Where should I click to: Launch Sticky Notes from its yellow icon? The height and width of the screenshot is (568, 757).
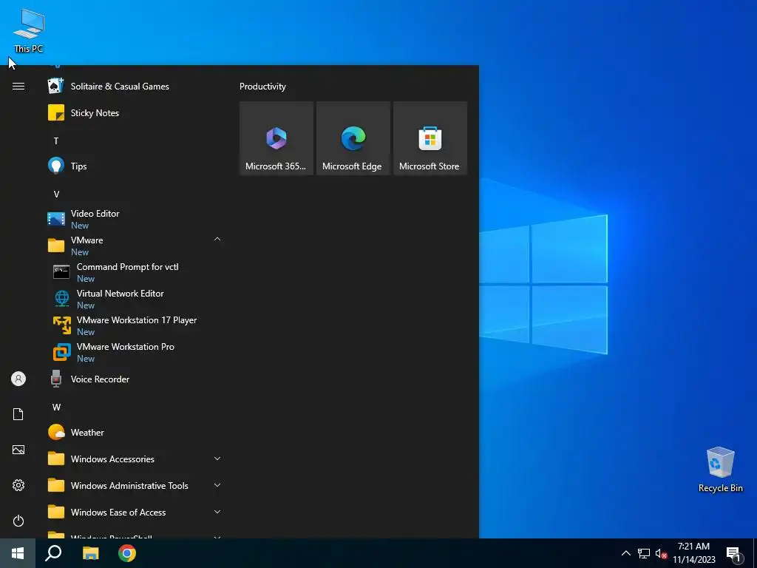[x=56, y=113]
